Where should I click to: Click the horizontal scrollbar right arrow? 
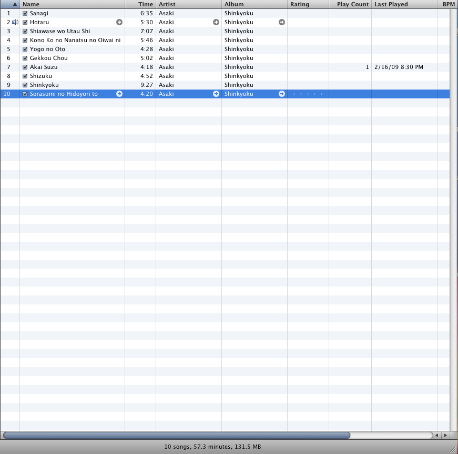click(x=445, y=435)
